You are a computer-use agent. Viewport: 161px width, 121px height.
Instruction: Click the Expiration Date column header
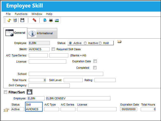(130, 105)
